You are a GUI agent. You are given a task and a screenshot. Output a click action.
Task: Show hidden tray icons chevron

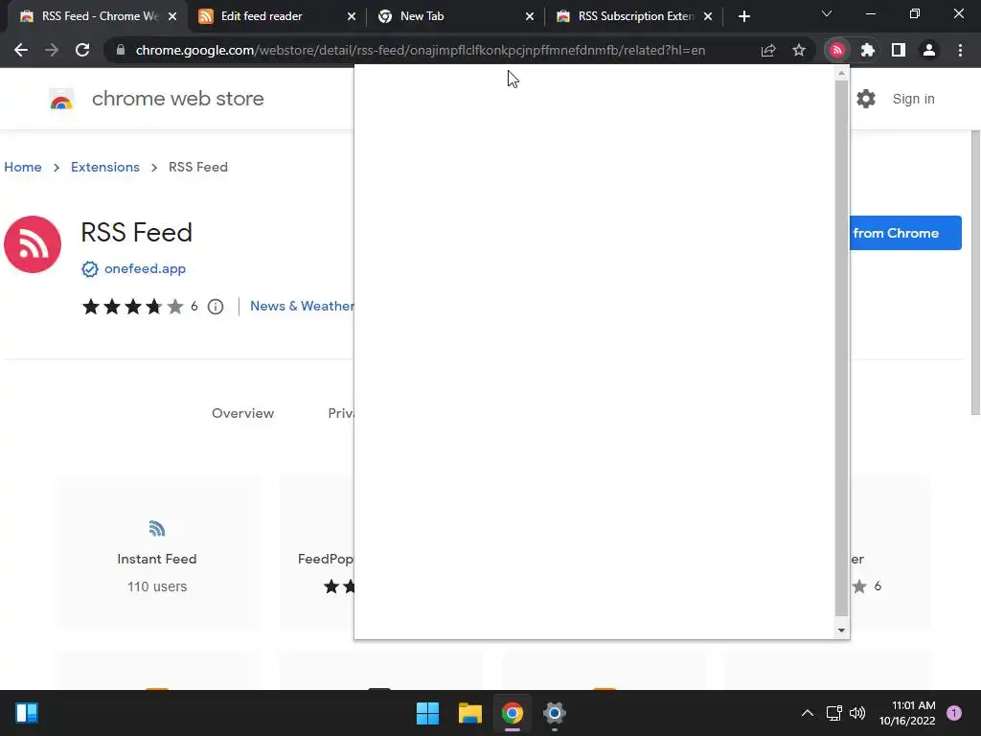(808, 713)
